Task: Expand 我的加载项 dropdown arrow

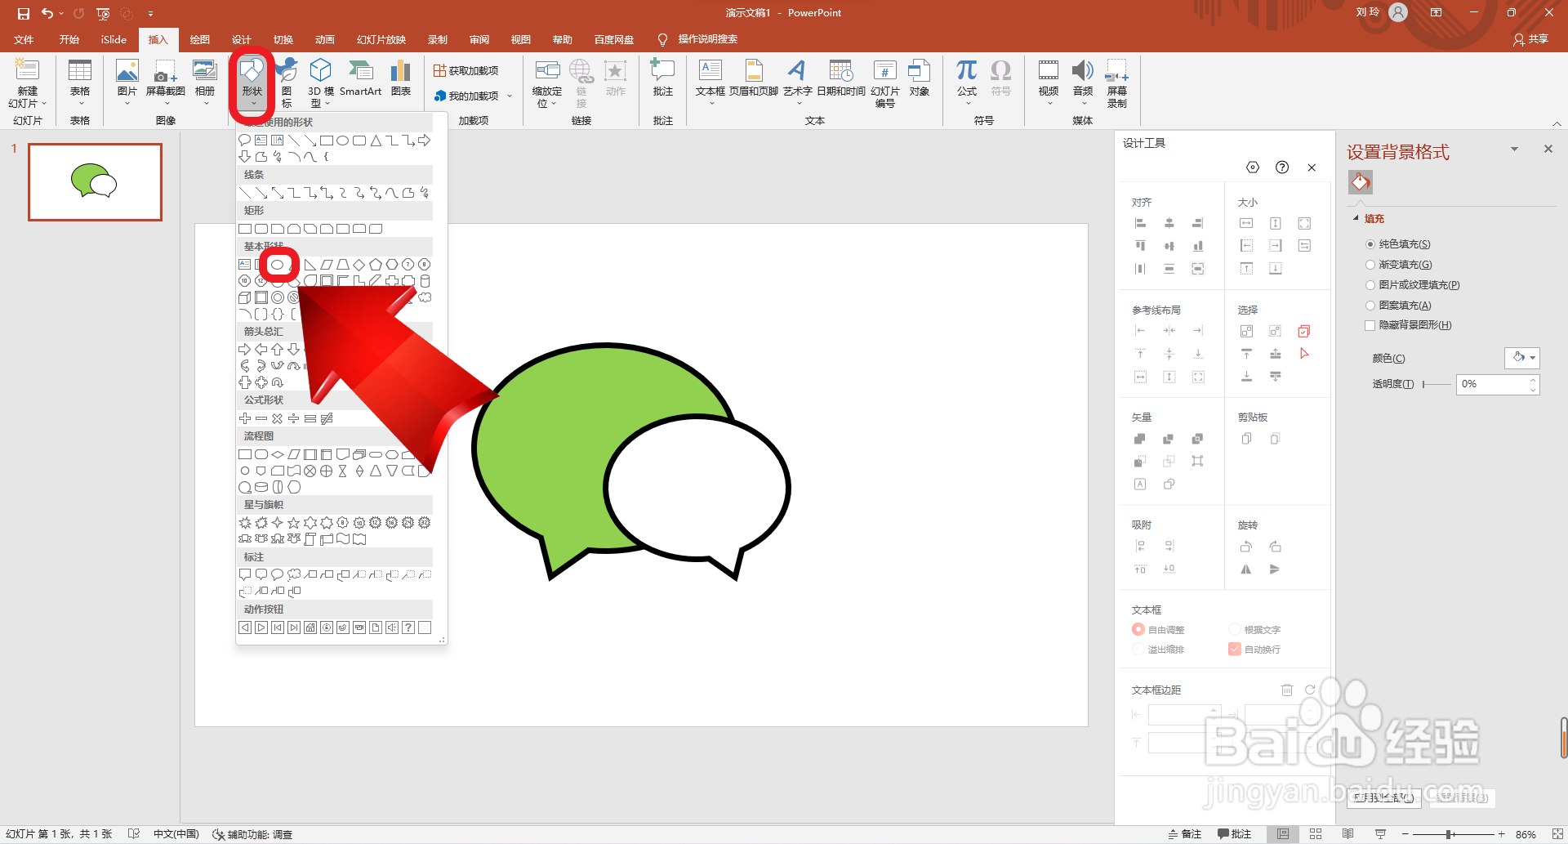Action: click(x=510, y=96)
